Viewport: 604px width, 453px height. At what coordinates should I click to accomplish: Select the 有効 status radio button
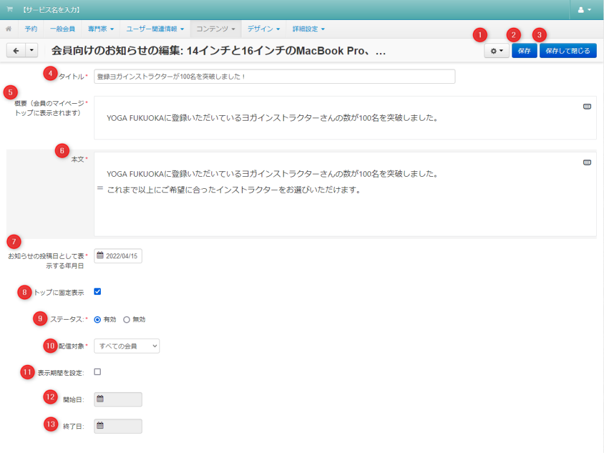[x=97, y=320]
